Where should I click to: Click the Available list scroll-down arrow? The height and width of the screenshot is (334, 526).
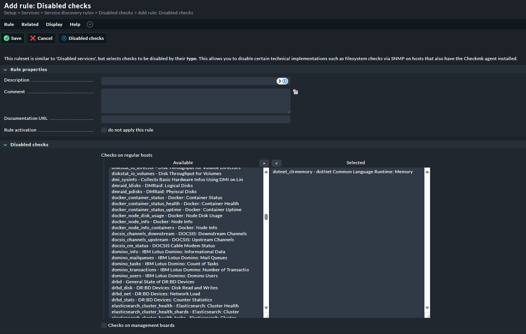point(266,308)
